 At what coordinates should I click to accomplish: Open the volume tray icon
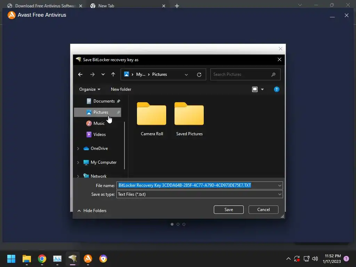pos(315,259)
